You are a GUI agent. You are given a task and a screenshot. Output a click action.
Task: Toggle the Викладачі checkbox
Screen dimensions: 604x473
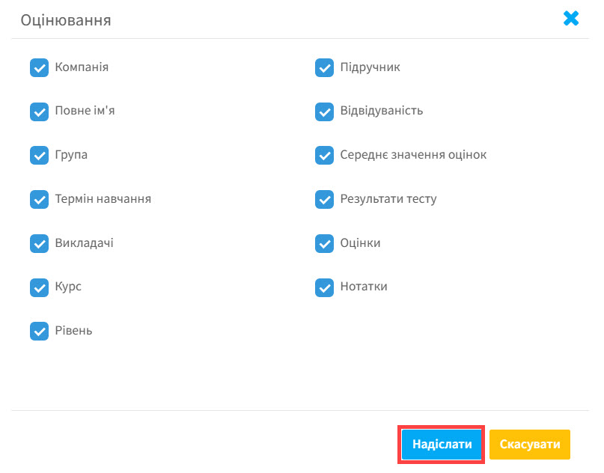pyautogui.click(x=39, y=244)
